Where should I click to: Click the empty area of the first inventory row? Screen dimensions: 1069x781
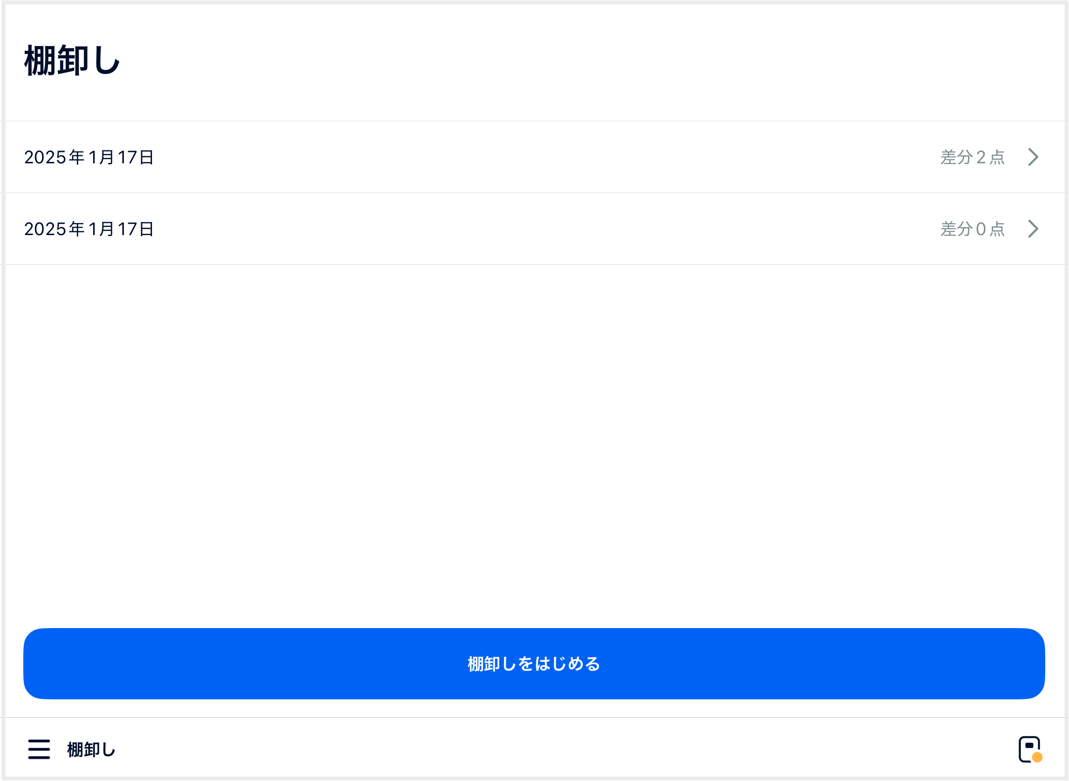545,157
